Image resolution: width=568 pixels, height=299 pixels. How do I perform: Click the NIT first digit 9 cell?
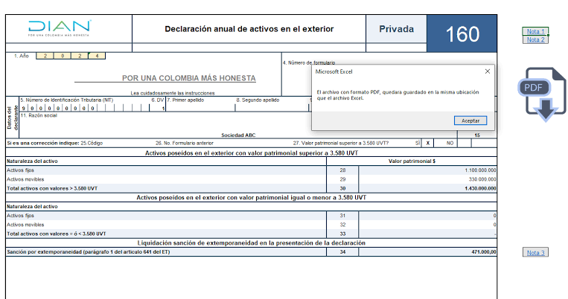24,108
